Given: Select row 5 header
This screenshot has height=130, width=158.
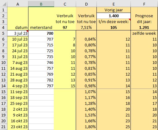Looking at the screenshot, I should 3,33.
